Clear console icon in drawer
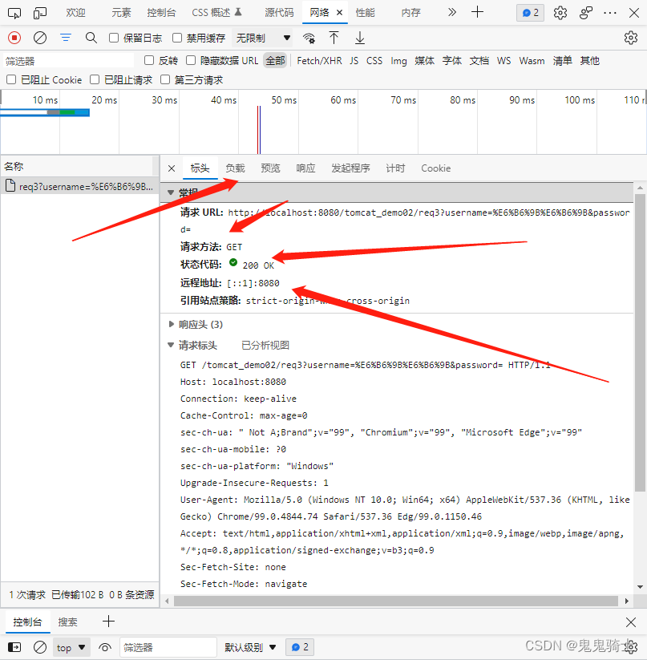 click(x=40, y=647)
